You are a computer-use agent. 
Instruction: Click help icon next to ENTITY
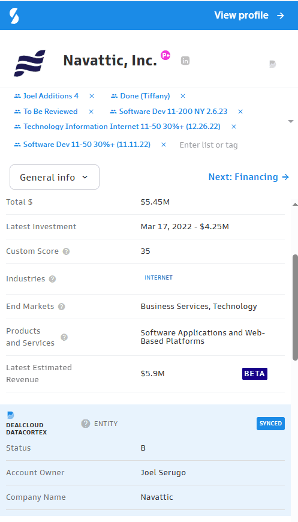[86, 424]
